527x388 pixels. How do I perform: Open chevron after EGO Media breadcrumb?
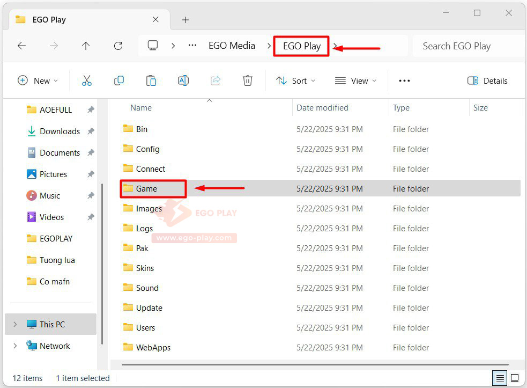(x=269, y=46)
